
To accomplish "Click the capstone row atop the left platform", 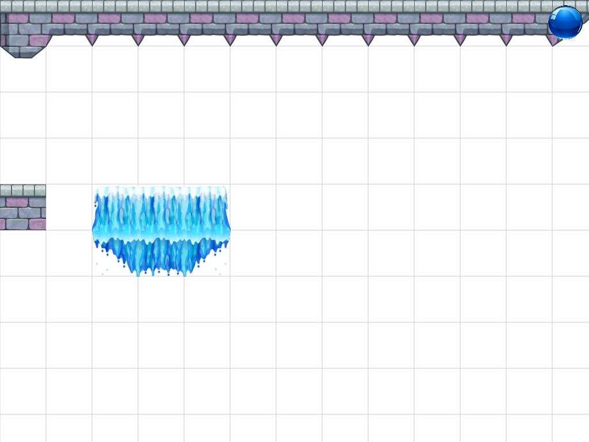I will point(22,190).
